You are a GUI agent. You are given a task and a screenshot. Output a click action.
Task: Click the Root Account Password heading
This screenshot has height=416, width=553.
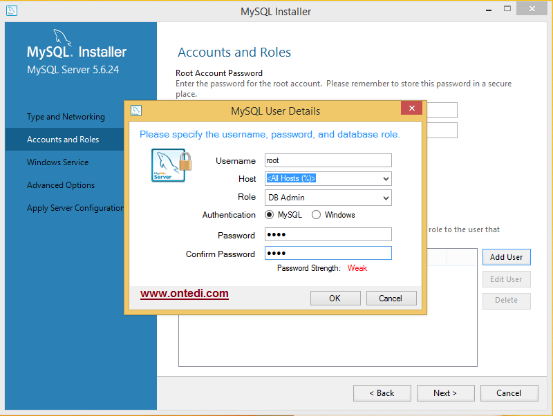(219, 73)
